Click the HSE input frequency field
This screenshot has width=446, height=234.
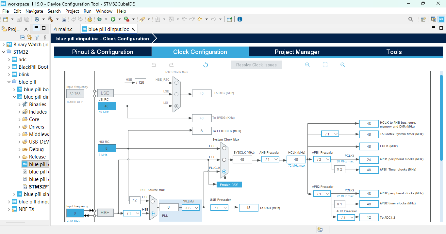(x=75, y=213)
